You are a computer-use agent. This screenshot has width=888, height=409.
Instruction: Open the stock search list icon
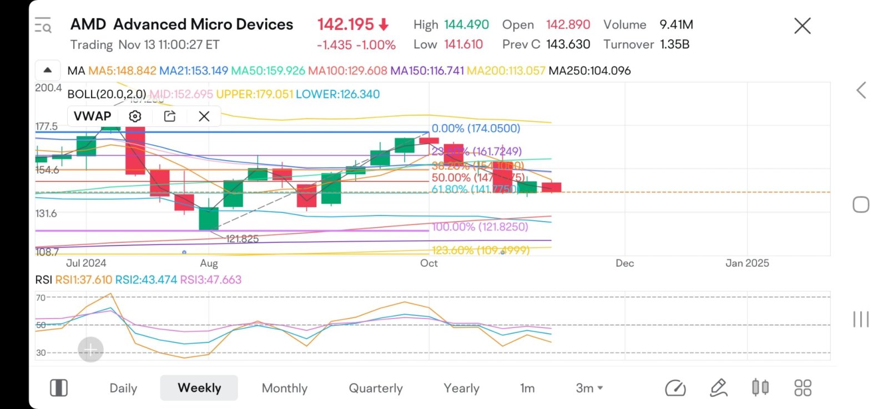[x=43, y=25]
